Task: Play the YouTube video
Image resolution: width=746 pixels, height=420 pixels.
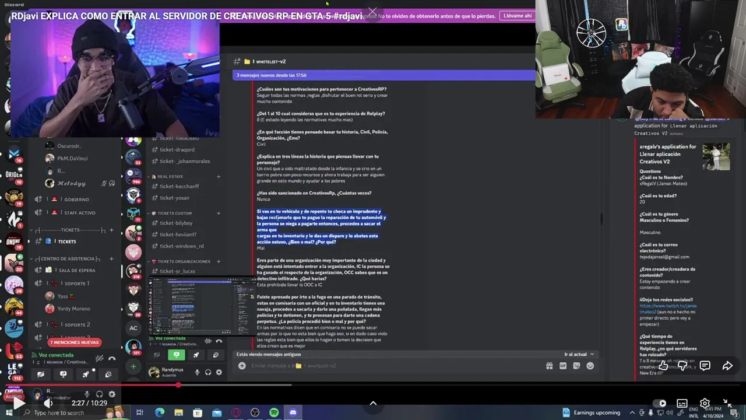Action: click(19, 402)
